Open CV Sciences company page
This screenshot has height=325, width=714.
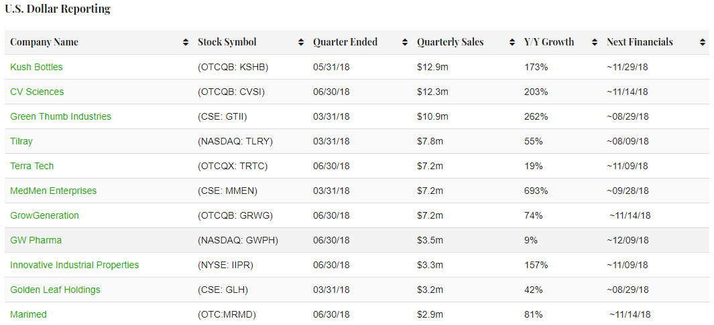click(37, 92)
